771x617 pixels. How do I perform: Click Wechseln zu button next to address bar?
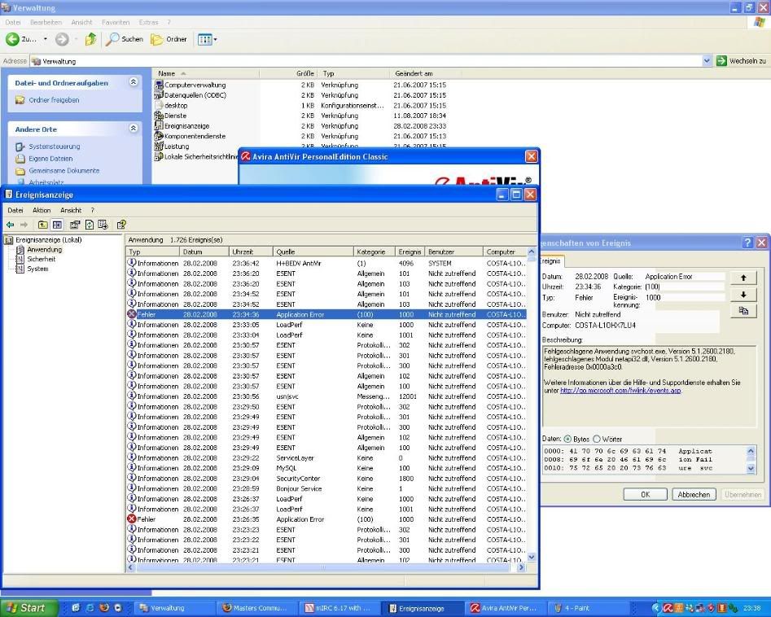pyautogui.click(x=742, y=61)
